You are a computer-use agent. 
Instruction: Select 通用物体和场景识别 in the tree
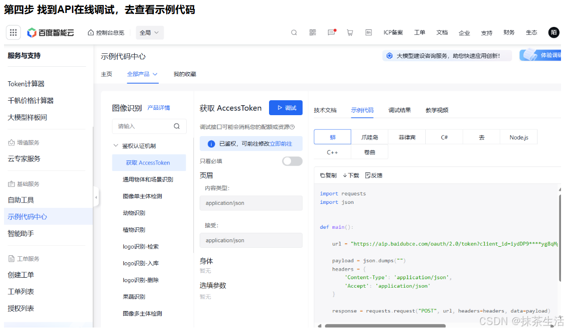pos(148,179)
